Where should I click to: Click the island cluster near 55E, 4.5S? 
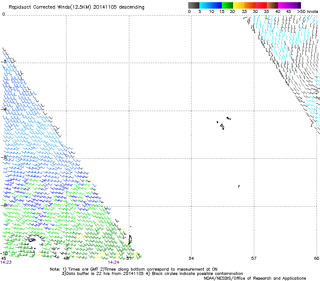pos(224,123)
